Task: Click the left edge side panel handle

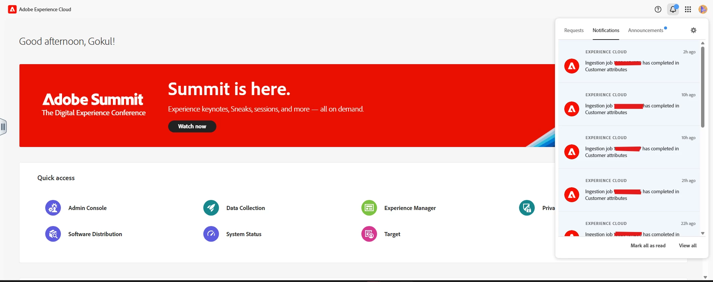Action: (x=3, y=127)
